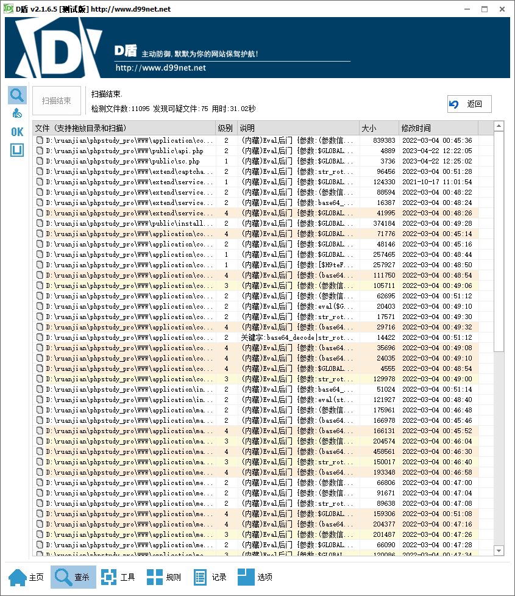Pick file icon of the 41995-size row
The image size is (515, 596).
pyautogui.click(x=40, y=213)
